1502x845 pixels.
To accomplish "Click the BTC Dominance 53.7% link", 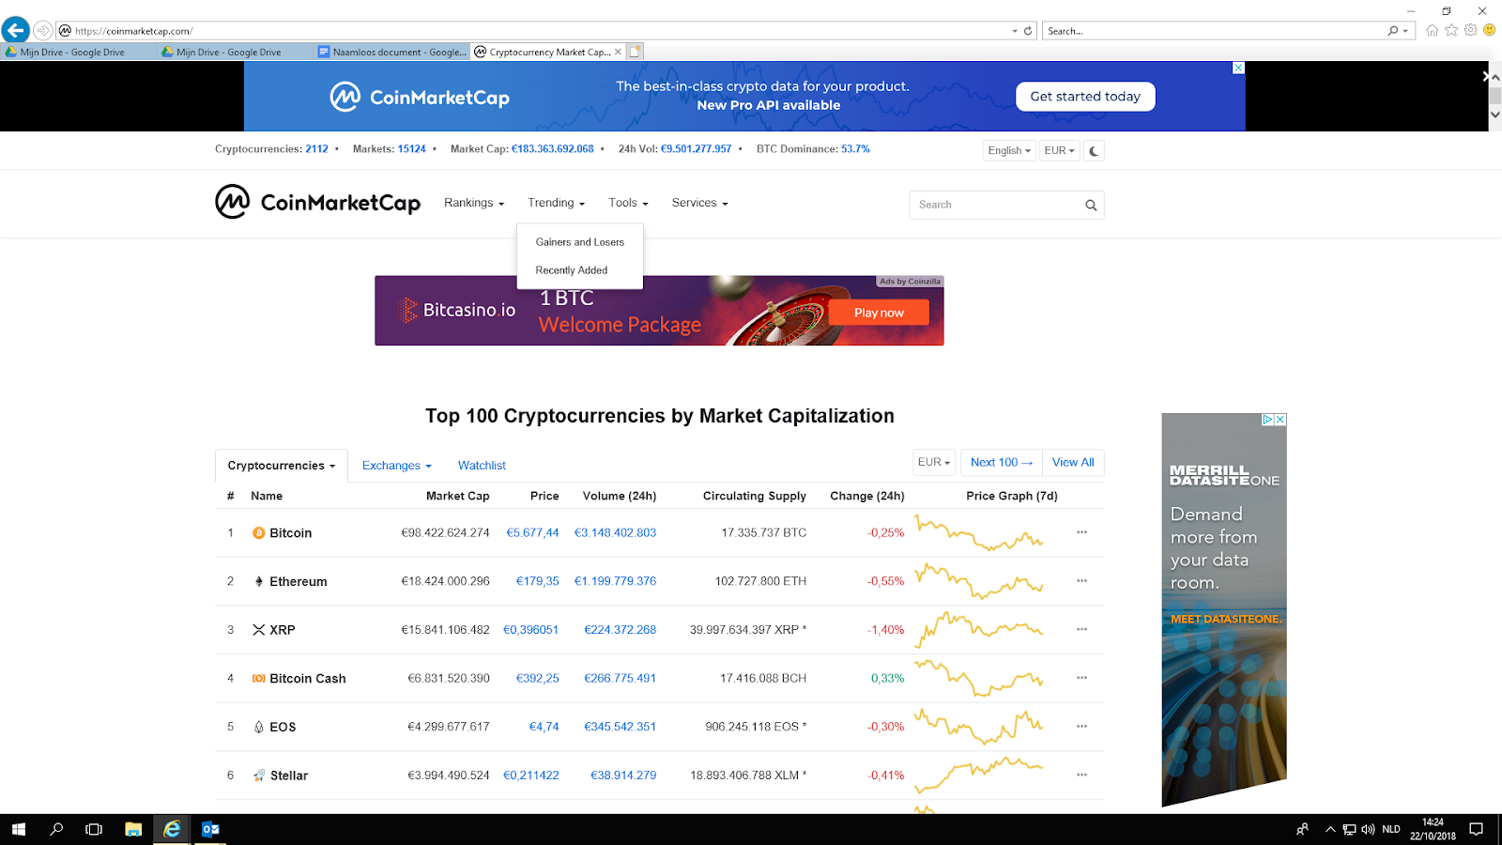I will (x=855, y=149).
